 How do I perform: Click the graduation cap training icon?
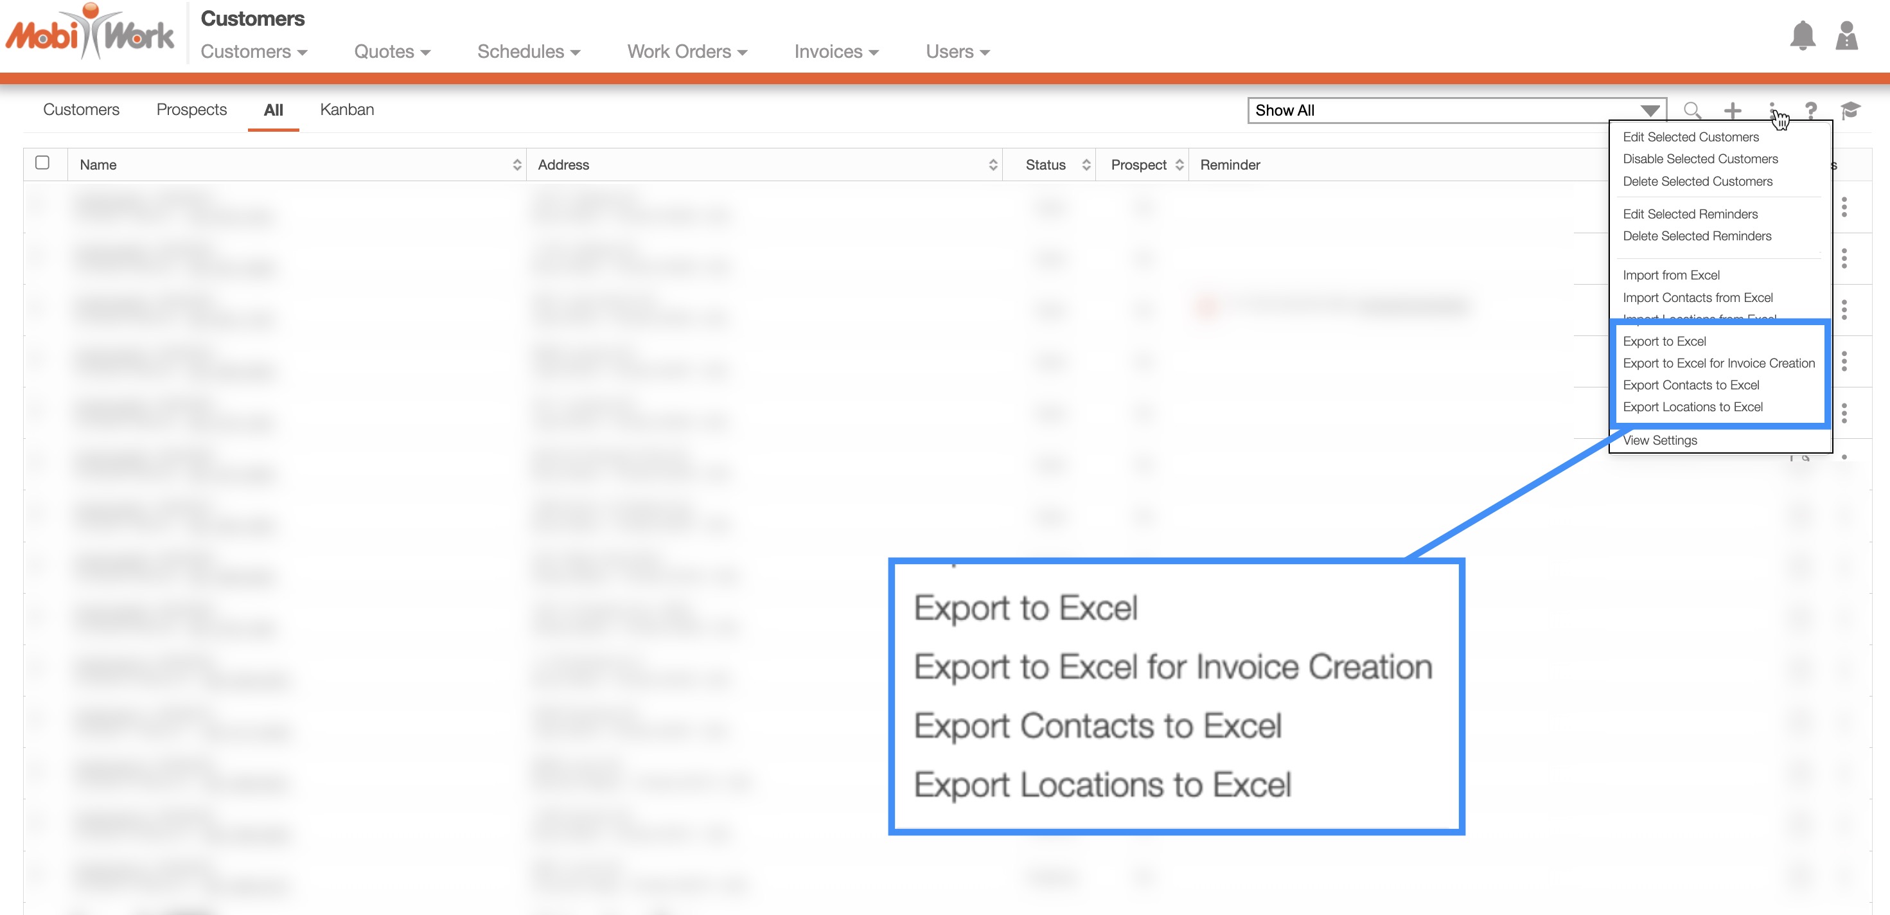coord(1850,110)
